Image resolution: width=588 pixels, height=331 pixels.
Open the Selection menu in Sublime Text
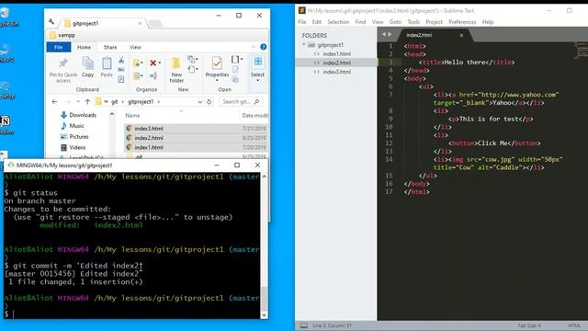(338, 22)
